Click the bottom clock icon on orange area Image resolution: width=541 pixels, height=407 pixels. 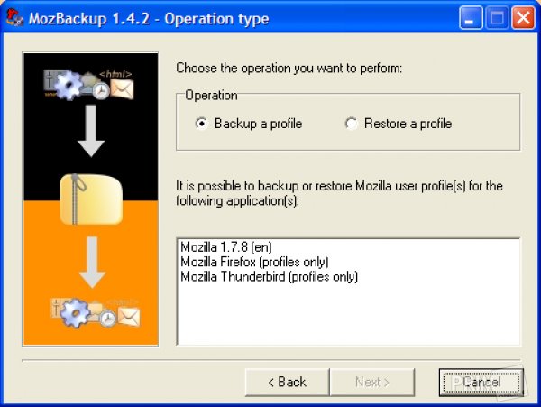[108, 319]
